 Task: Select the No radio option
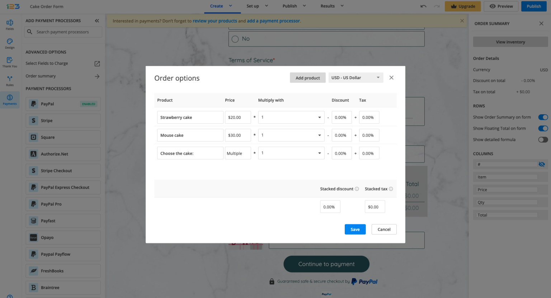tap(235, 39)
